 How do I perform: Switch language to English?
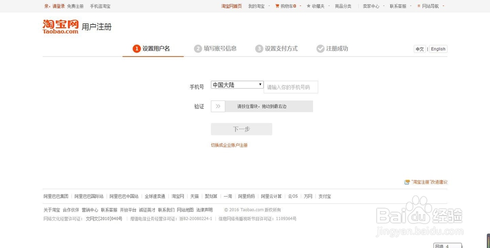[438, 49]
